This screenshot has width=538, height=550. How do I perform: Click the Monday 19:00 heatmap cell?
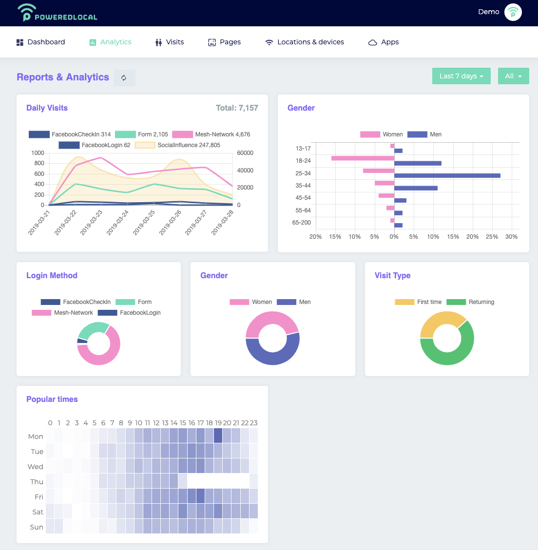[218, 436]
